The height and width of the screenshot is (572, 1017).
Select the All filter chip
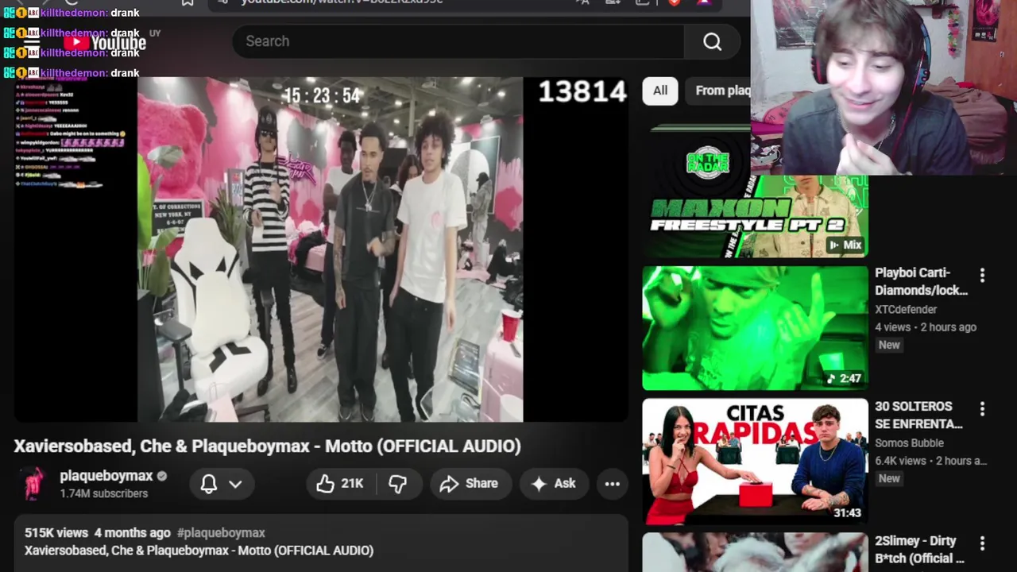pos(660,91)
